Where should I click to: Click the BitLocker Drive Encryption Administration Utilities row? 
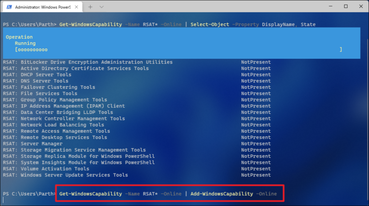point(137,62)
